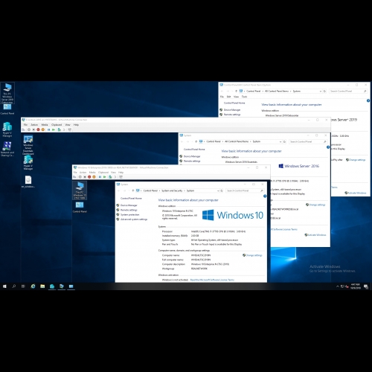Click Device Manager link in Windows 10 System window
This screenshot has width=372, height=372.
[129, 205]
